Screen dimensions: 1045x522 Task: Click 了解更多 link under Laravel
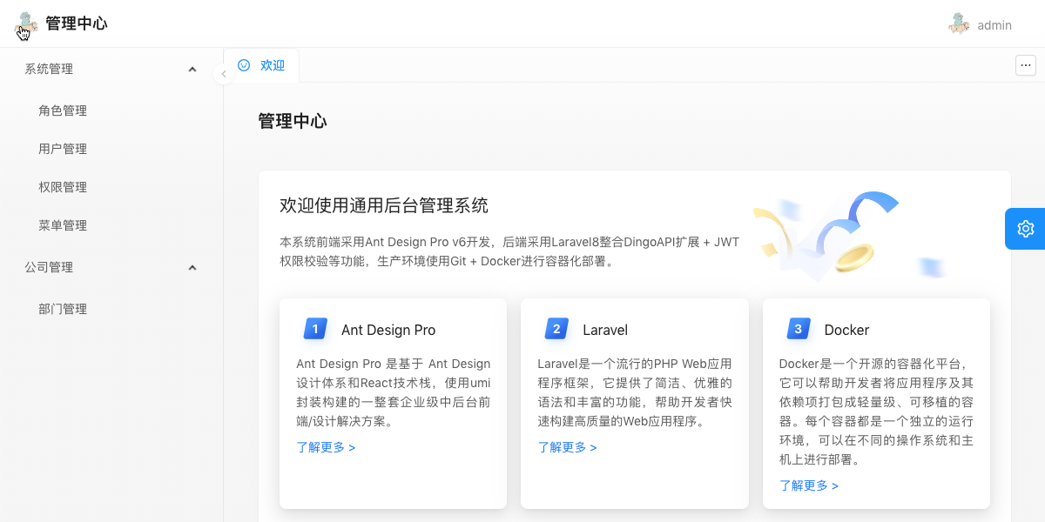pos(567,447)
